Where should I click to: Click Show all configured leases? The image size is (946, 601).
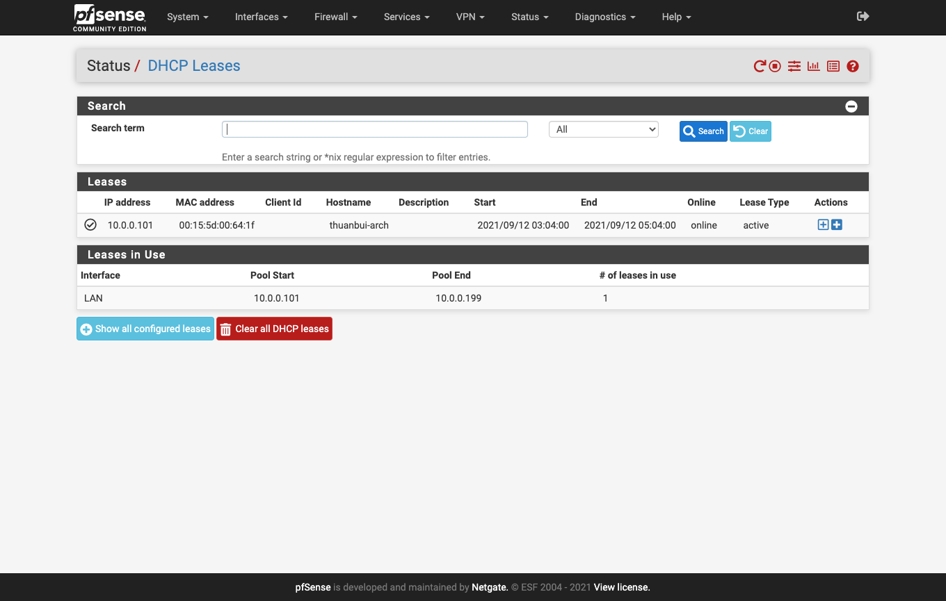pos(145,329)
